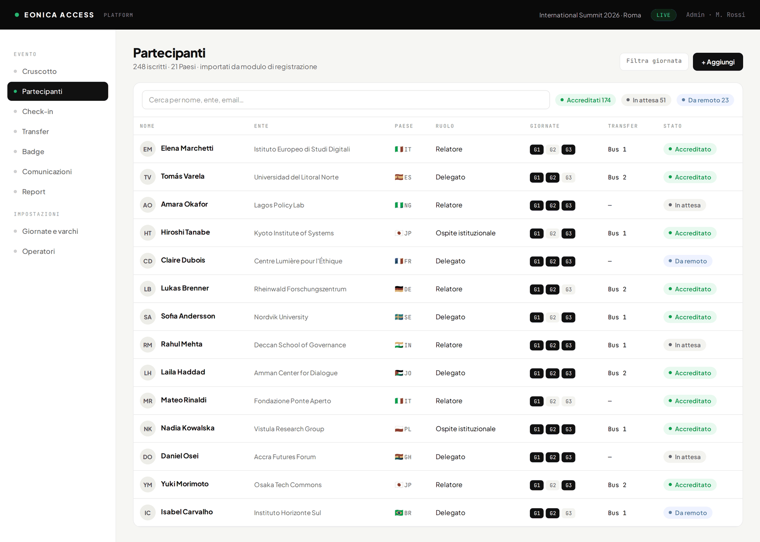Open the Report sidebar item

[58, 192]
